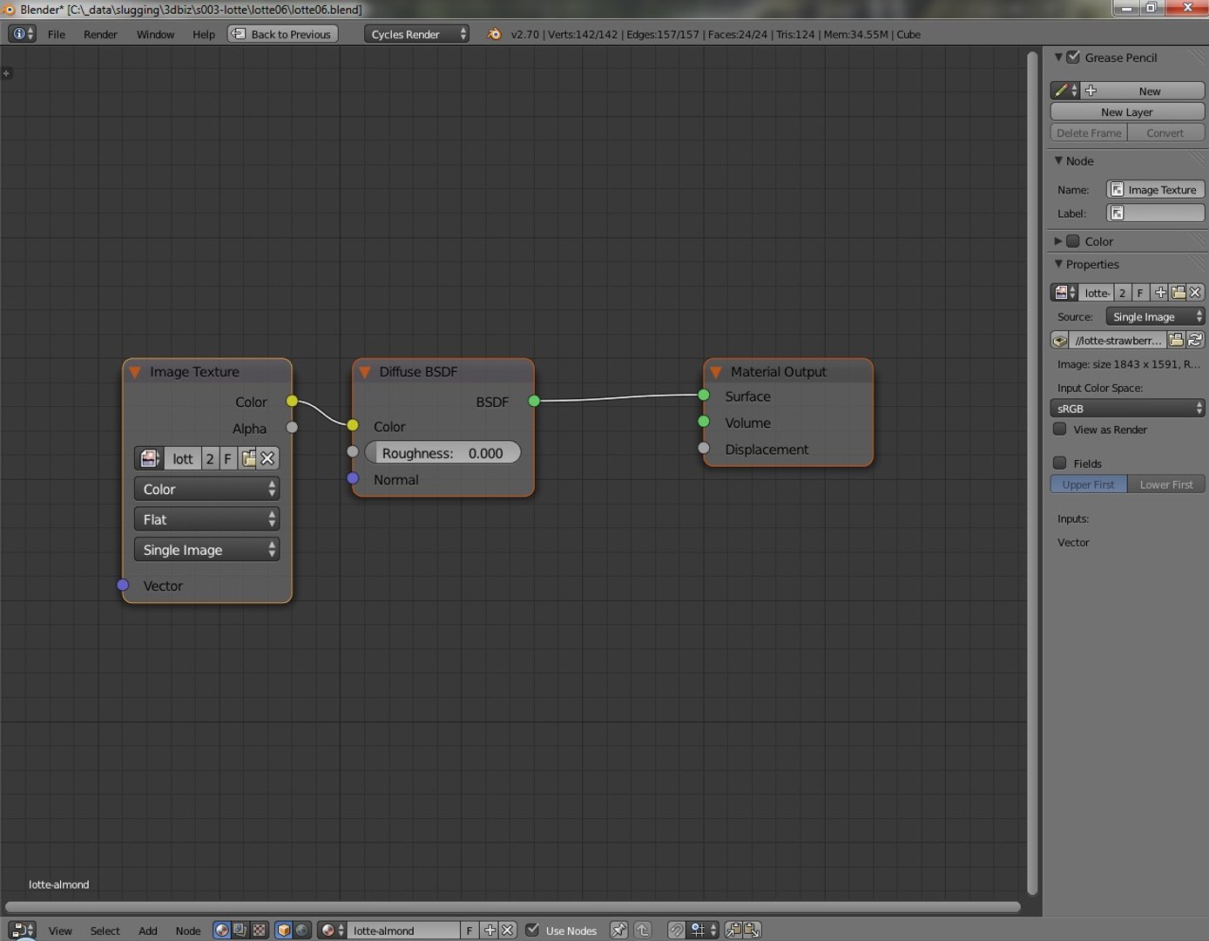
Task: Click the Back to Previous button
Action: click(x=282, y=34)
